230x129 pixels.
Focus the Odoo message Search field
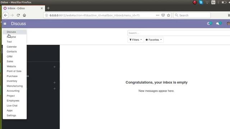click(179, 33)
